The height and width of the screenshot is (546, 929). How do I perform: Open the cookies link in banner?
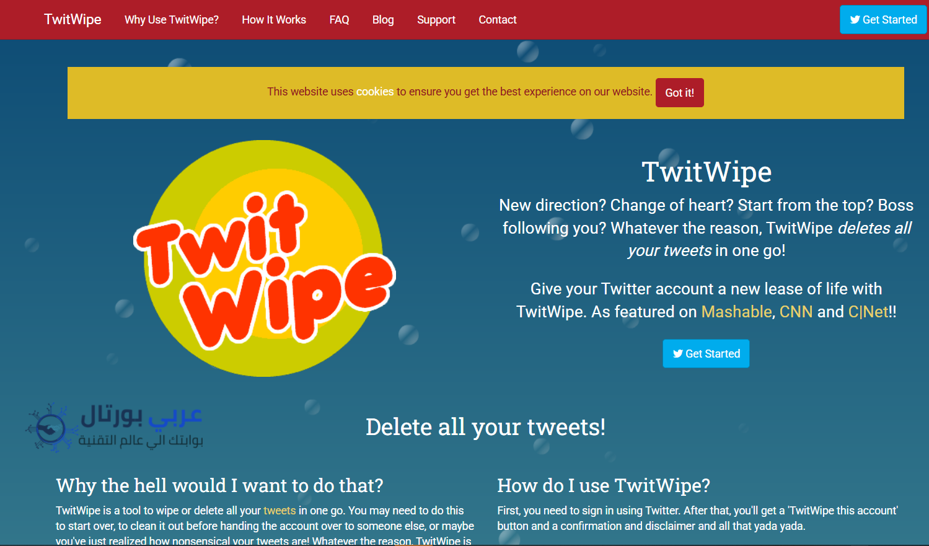click(375, 92)
